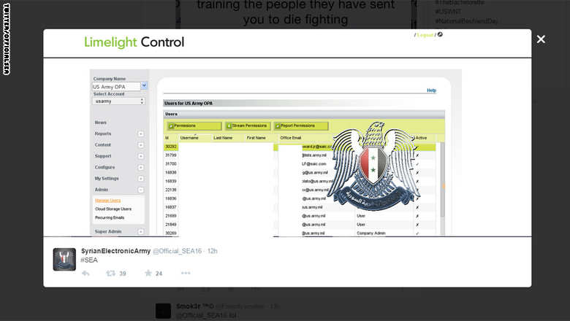This screenshot has height=321, width=570.
Task: Retweet the #SEA tweet
Action: tap(111, 274)
